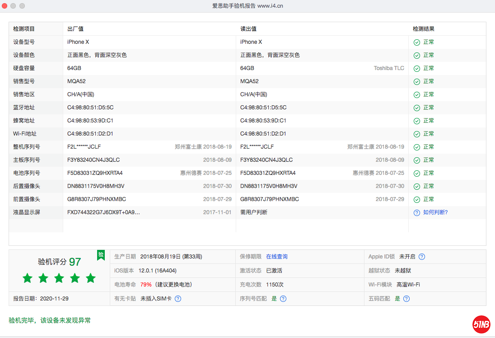Click the green 验 badge on score panel
Viewport: 495px width, 338px height.
101,255
